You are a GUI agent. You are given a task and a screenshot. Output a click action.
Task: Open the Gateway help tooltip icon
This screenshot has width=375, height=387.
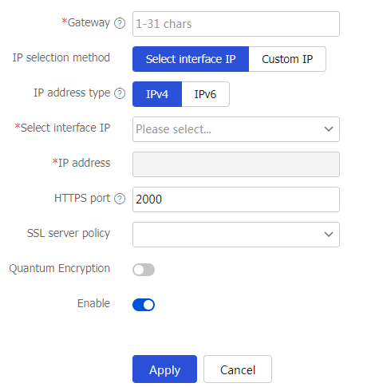point(120,23)
